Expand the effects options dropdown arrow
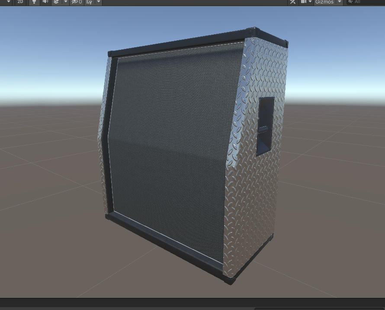Screen dimensions: 385x310 pos(66,2)
